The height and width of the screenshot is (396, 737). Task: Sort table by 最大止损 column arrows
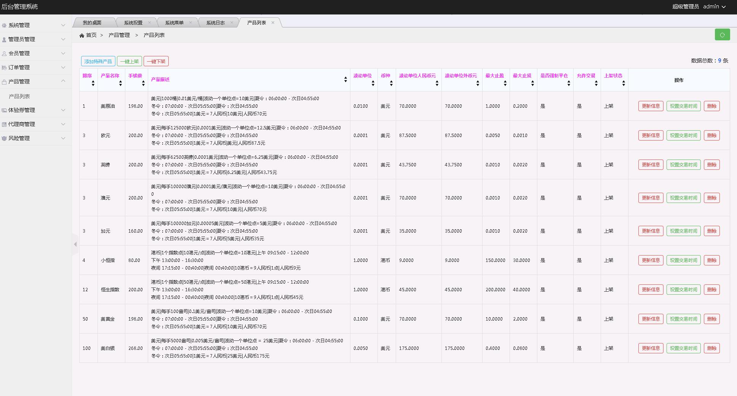click(532, 83)
